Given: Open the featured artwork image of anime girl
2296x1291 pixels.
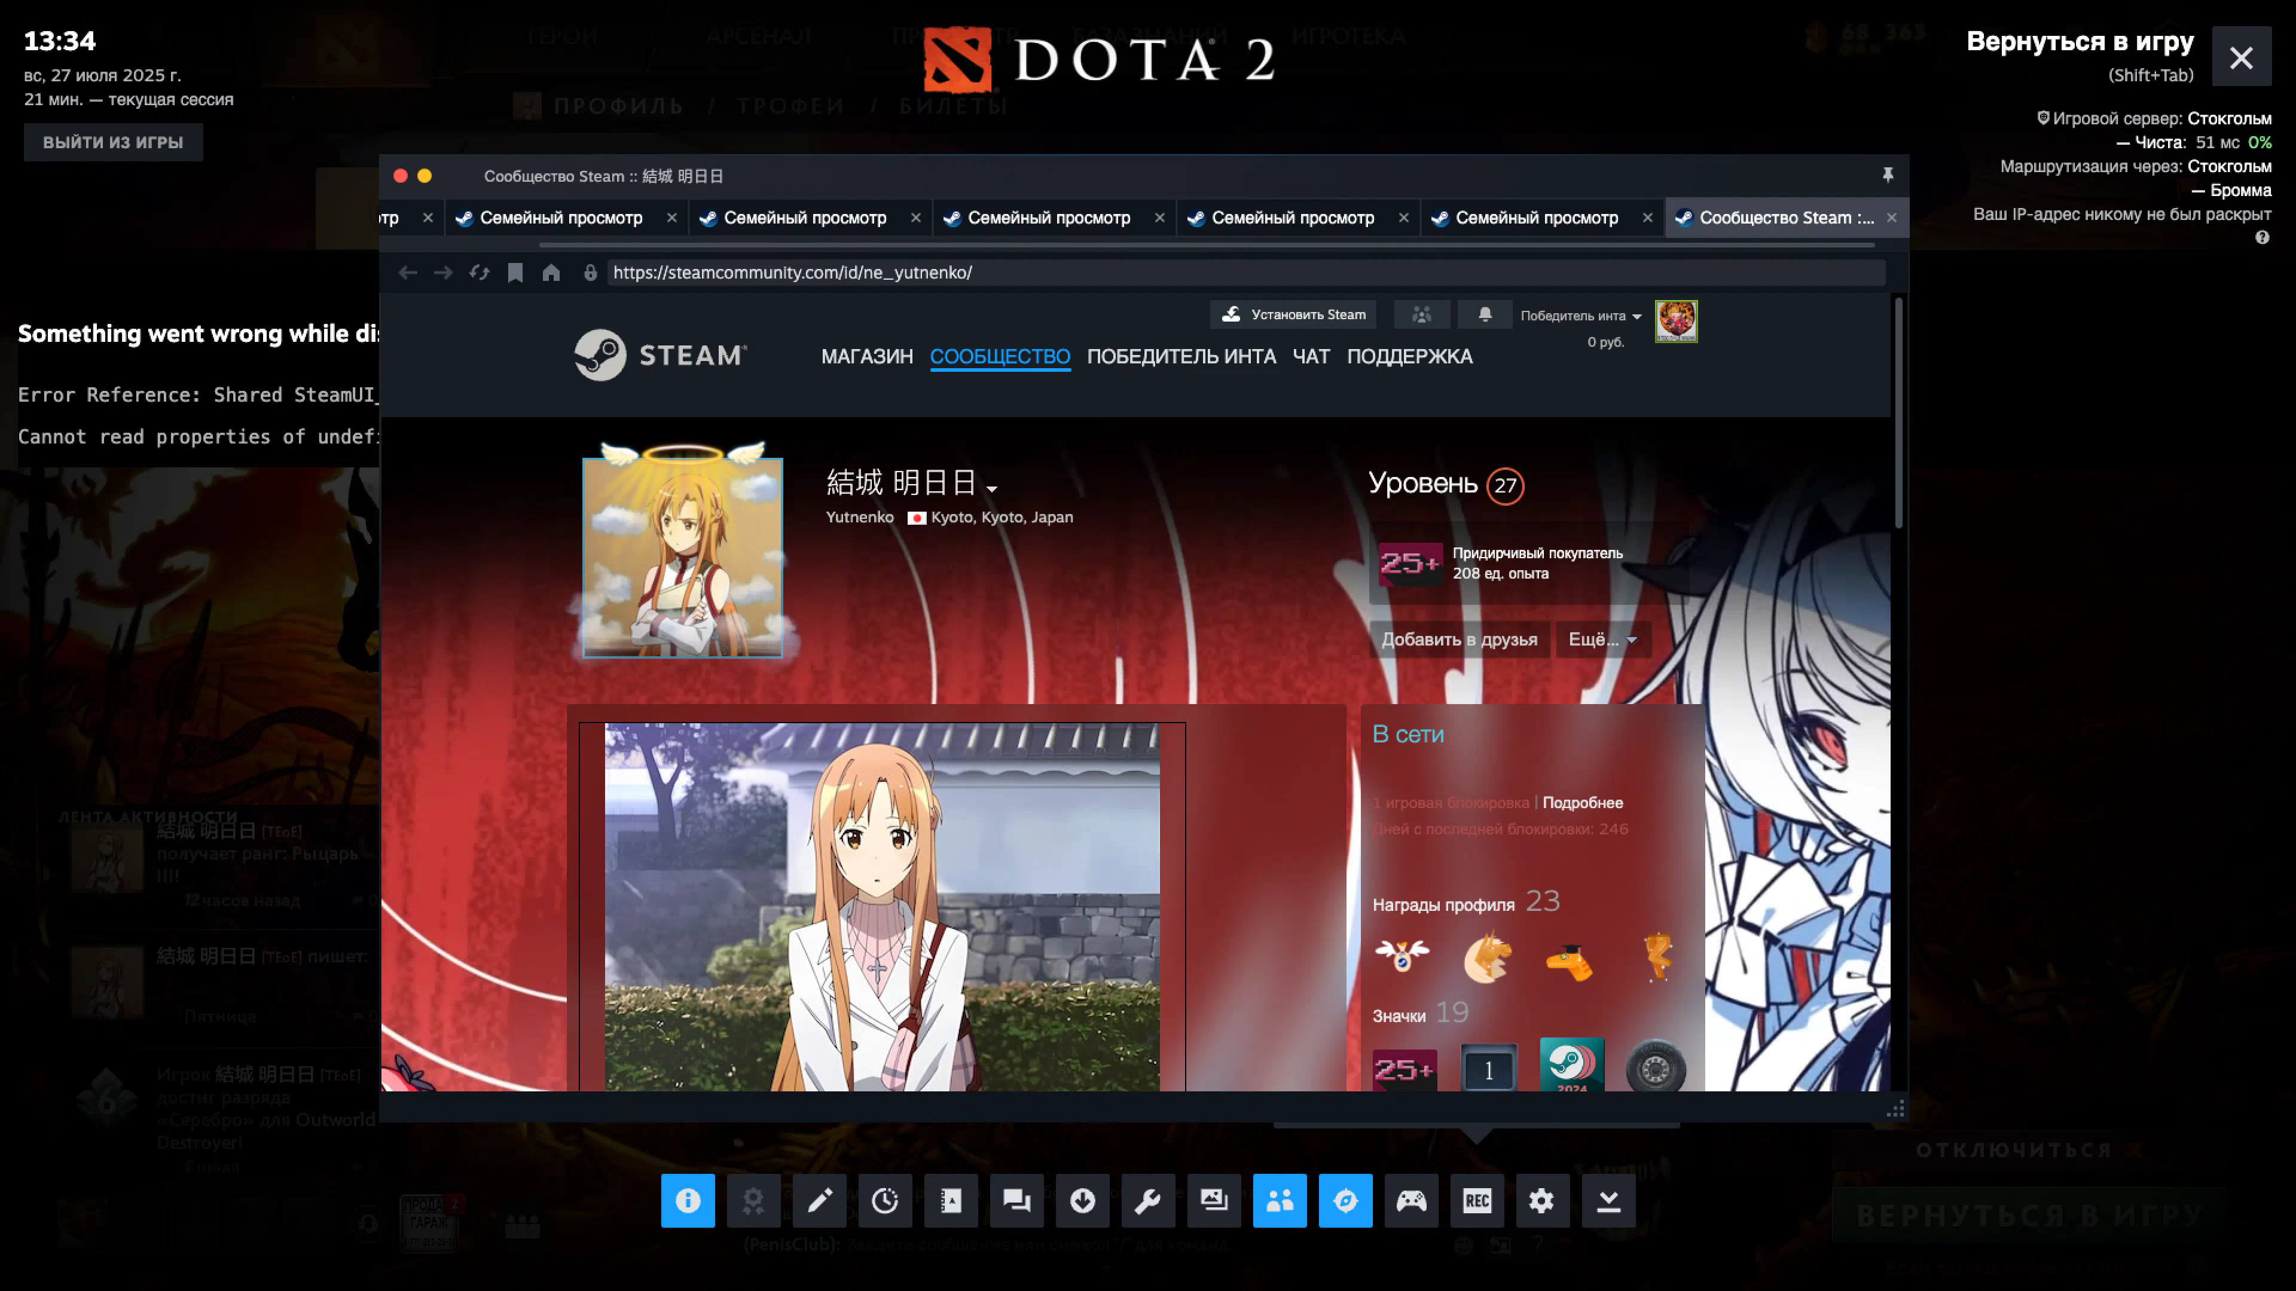Looking at the screenshot, I should [881, 907].
